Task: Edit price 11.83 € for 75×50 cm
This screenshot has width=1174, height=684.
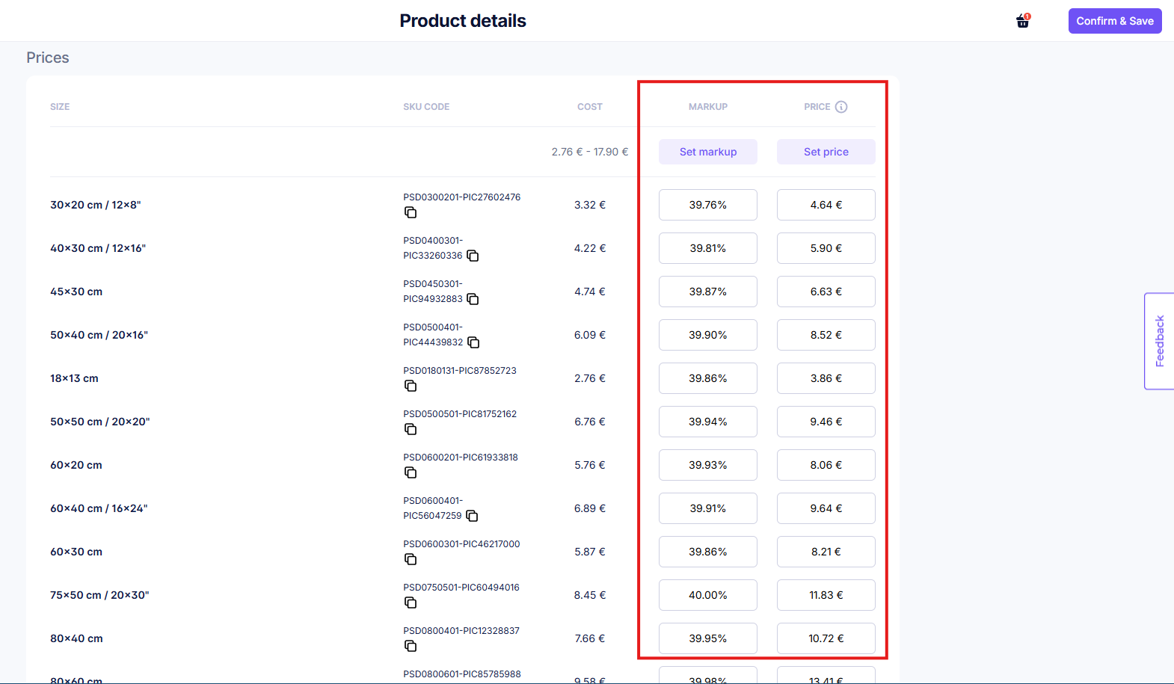Action: click(826, 595)
